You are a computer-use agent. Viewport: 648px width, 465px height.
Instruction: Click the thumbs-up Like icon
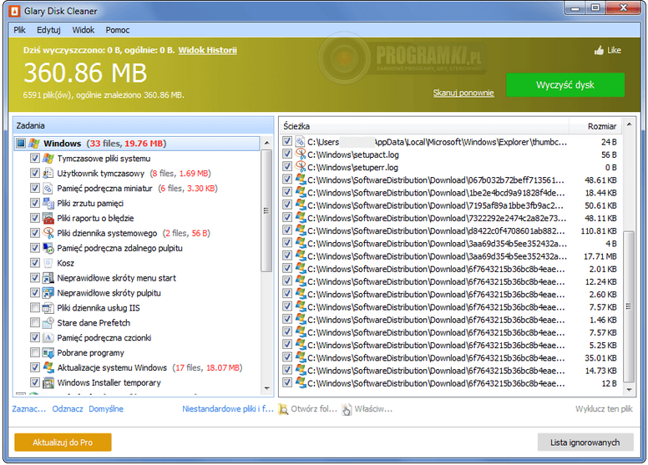pos(599,50)
